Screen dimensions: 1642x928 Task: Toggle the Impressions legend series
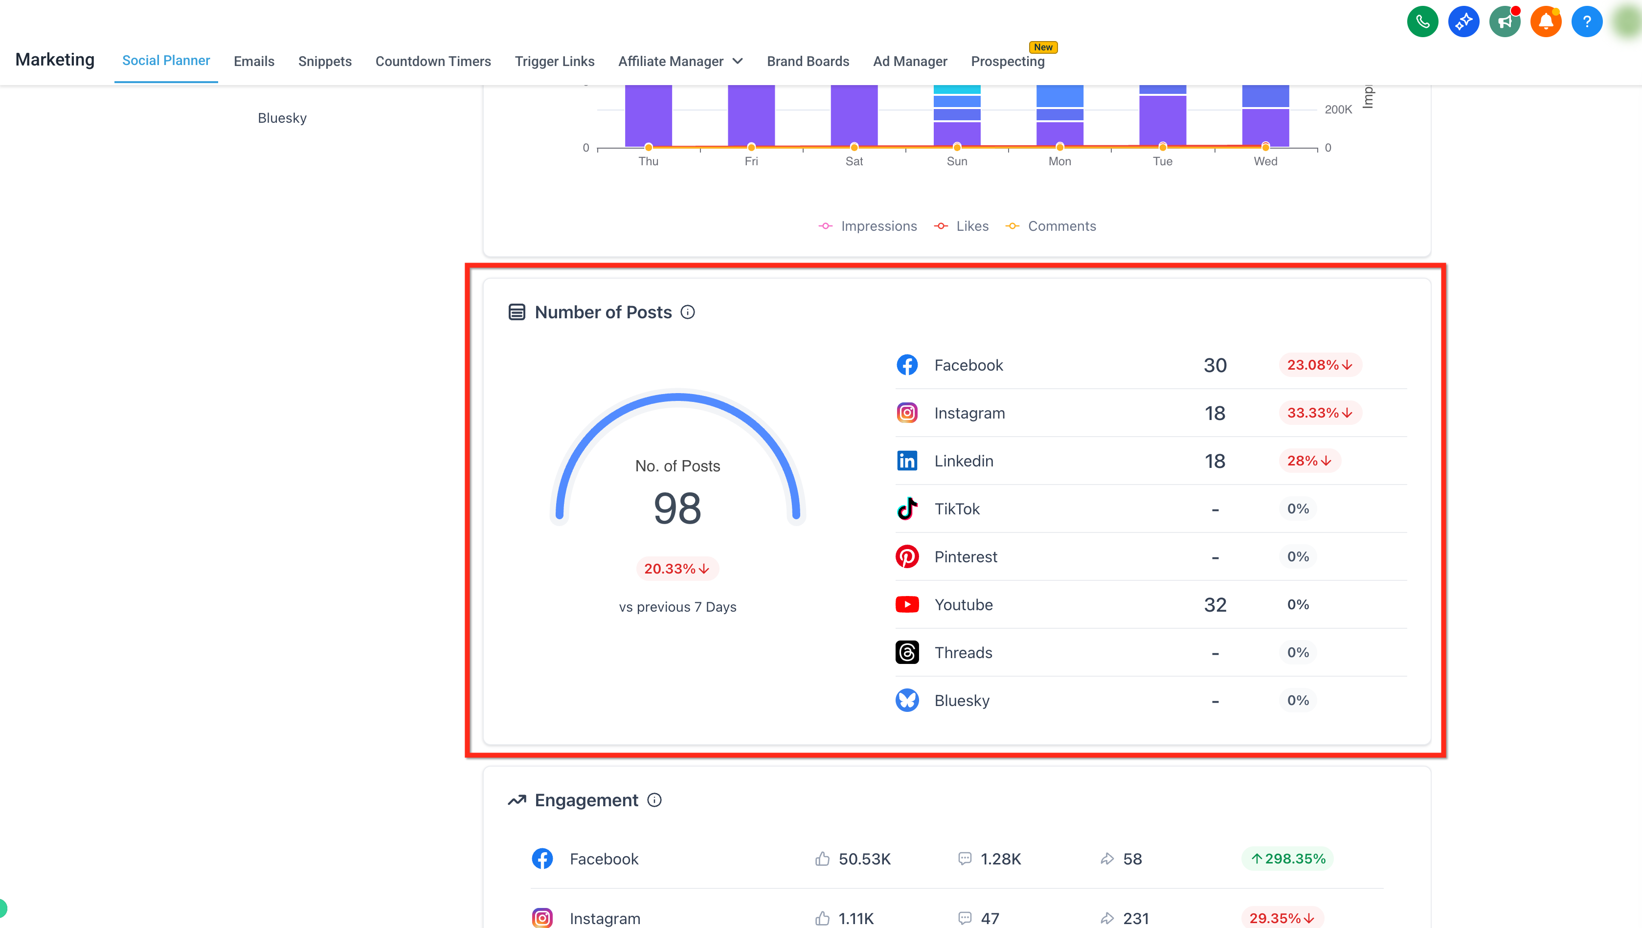[868, 226]
